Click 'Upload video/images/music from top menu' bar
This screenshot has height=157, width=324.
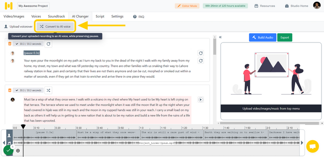pyautogui.click(x=271, y=109)
